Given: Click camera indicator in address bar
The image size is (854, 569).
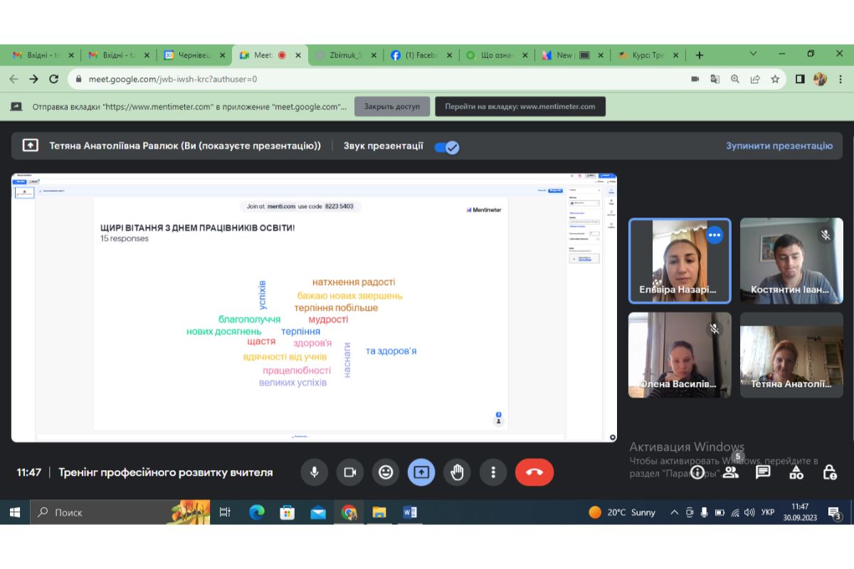Looking at the screenshot, I should tap(695, 79).
